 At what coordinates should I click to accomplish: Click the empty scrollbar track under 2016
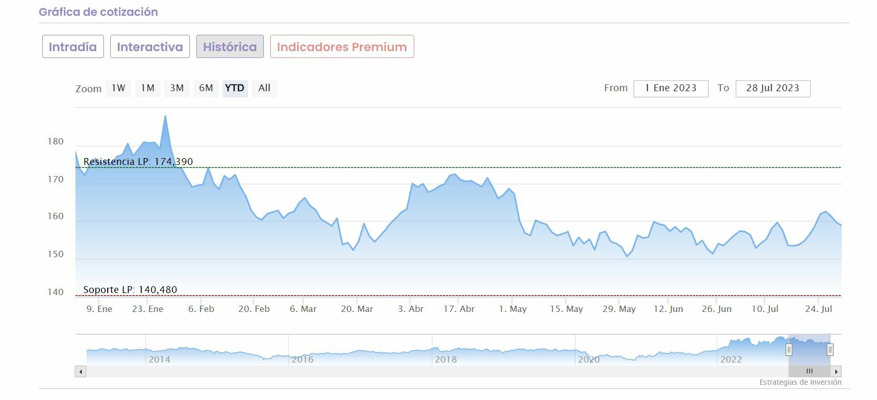pos(302,372)
